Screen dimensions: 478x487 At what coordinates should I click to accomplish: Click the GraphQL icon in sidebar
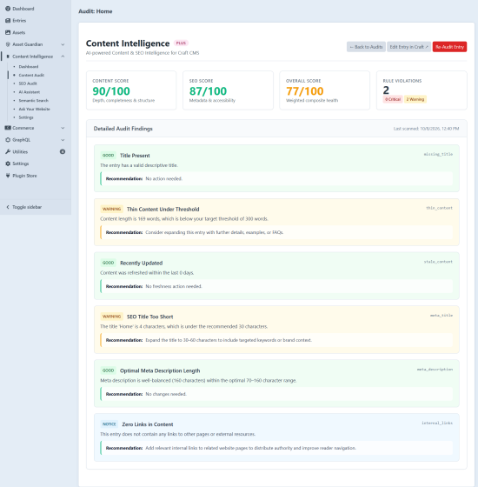click(x=8, y=140)
